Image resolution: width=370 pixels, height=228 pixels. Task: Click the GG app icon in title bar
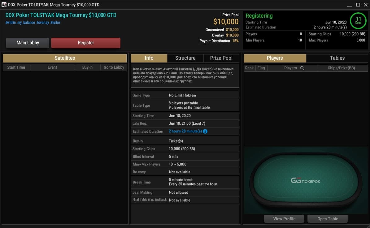point(4,5)
